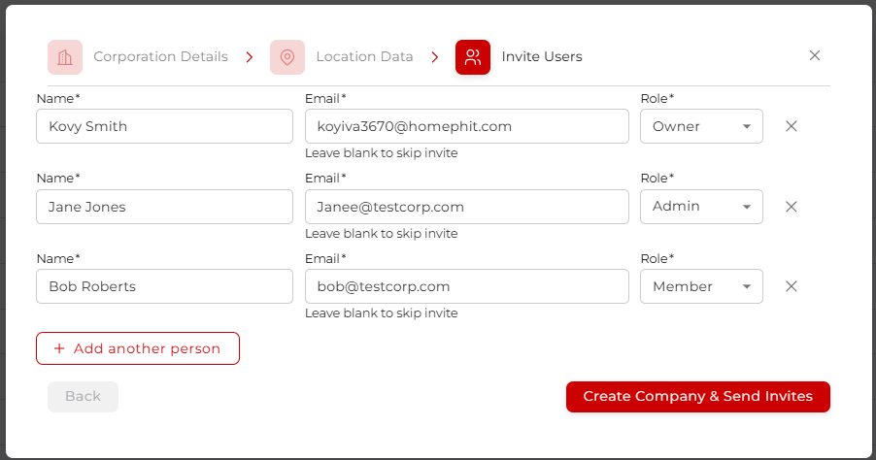Click Add another person button
876x460 pixels.
coord(138,348)
